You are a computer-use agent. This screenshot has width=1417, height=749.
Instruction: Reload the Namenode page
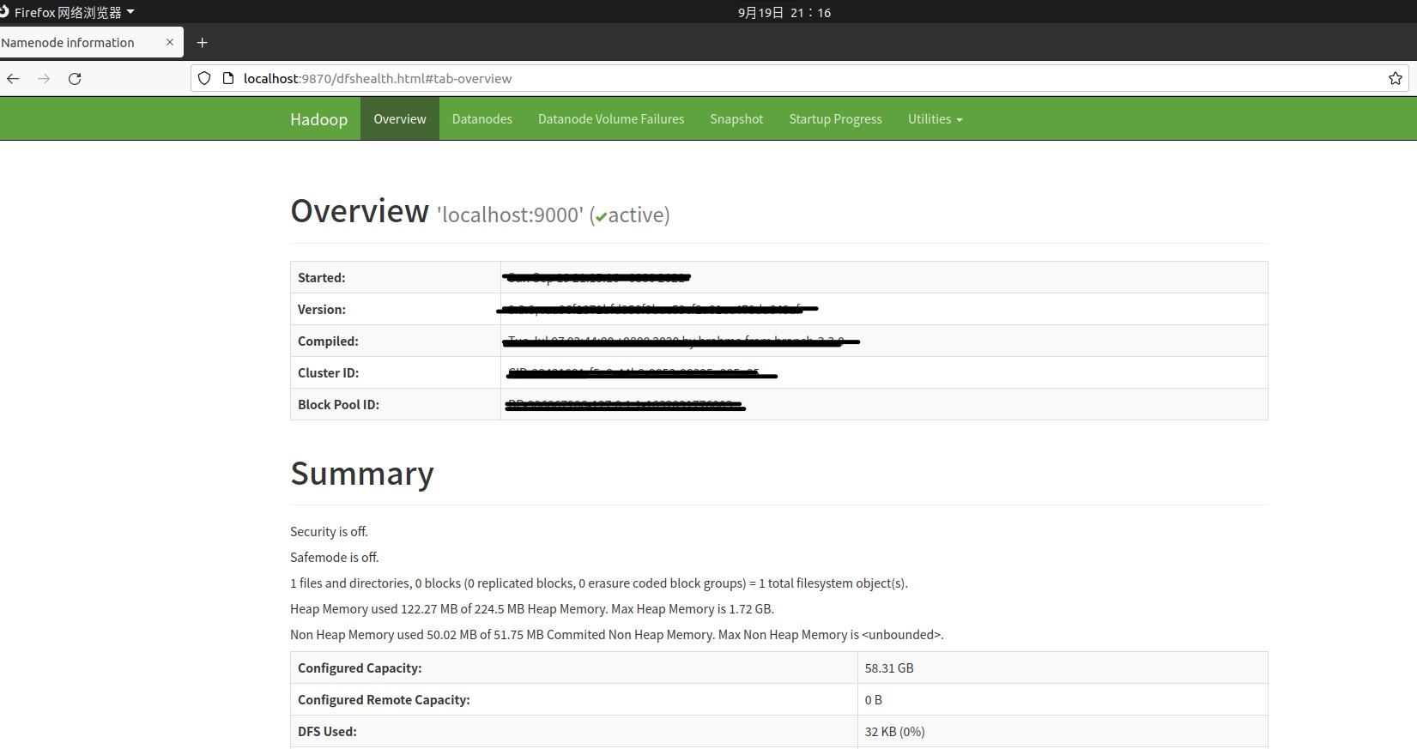point(75,78)
